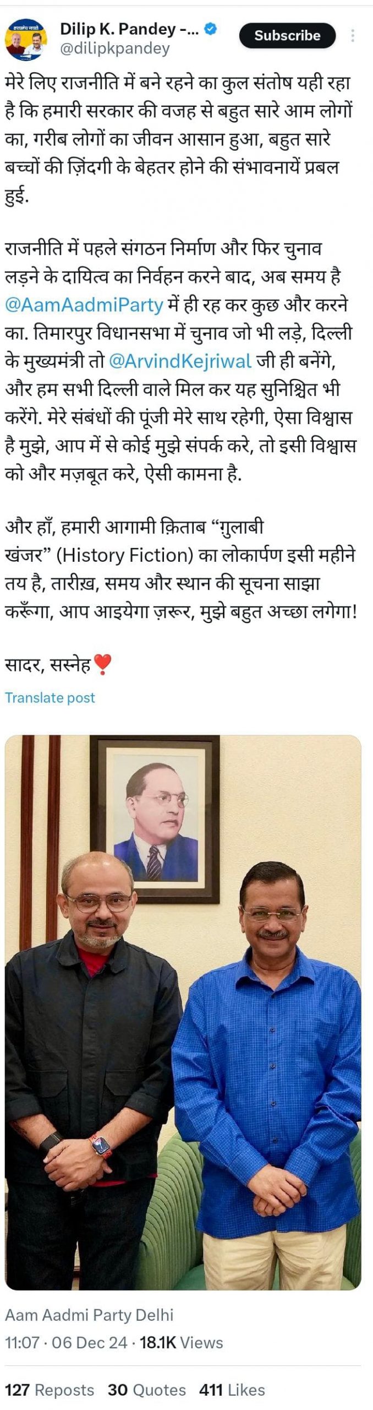Open the 411 Likes list
Viewport: 373px width, 1410px height.
232,1390
